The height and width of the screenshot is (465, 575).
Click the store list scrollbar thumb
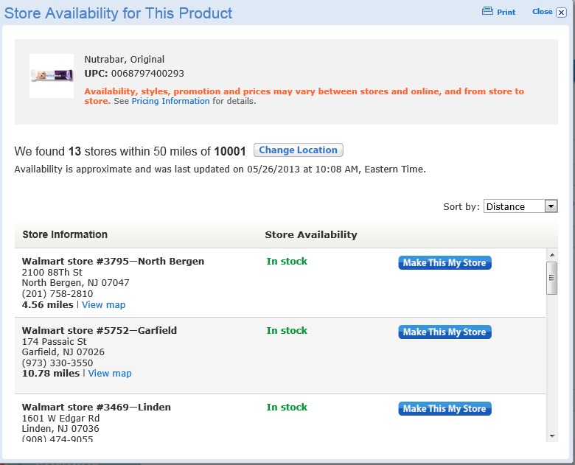[x=552, y=278]
